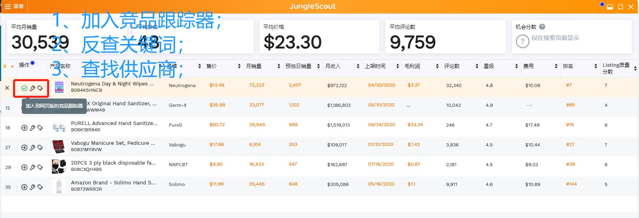The width and height of the screenshot is (639, 218).
Task: Sort by 月销量 column arrows
Action: pos(279,66)
